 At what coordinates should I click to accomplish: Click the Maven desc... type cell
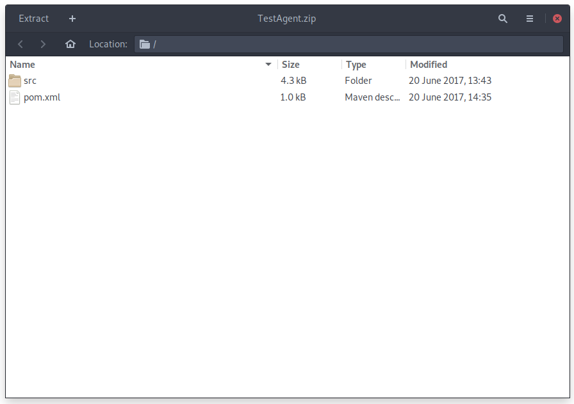point(372,97)
